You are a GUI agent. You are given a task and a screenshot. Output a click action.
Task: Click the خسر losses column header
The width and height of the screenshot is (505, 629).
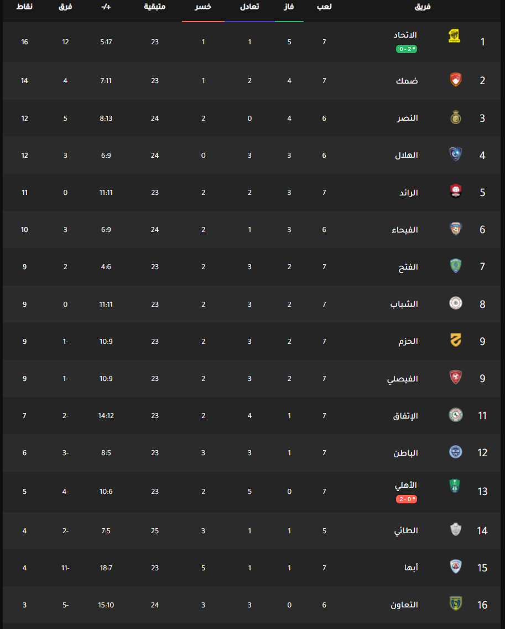[x=203, y=7]
